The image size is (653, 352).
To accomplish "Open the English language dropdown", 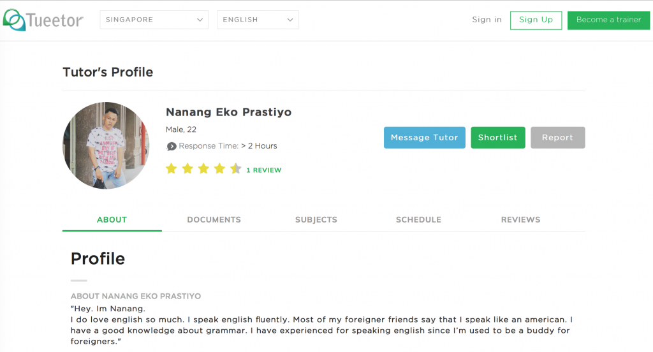I will tap(258, 20).
